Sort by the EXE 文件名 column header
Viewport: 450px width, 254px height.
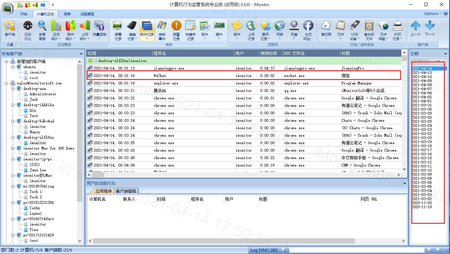click(311, 53)
